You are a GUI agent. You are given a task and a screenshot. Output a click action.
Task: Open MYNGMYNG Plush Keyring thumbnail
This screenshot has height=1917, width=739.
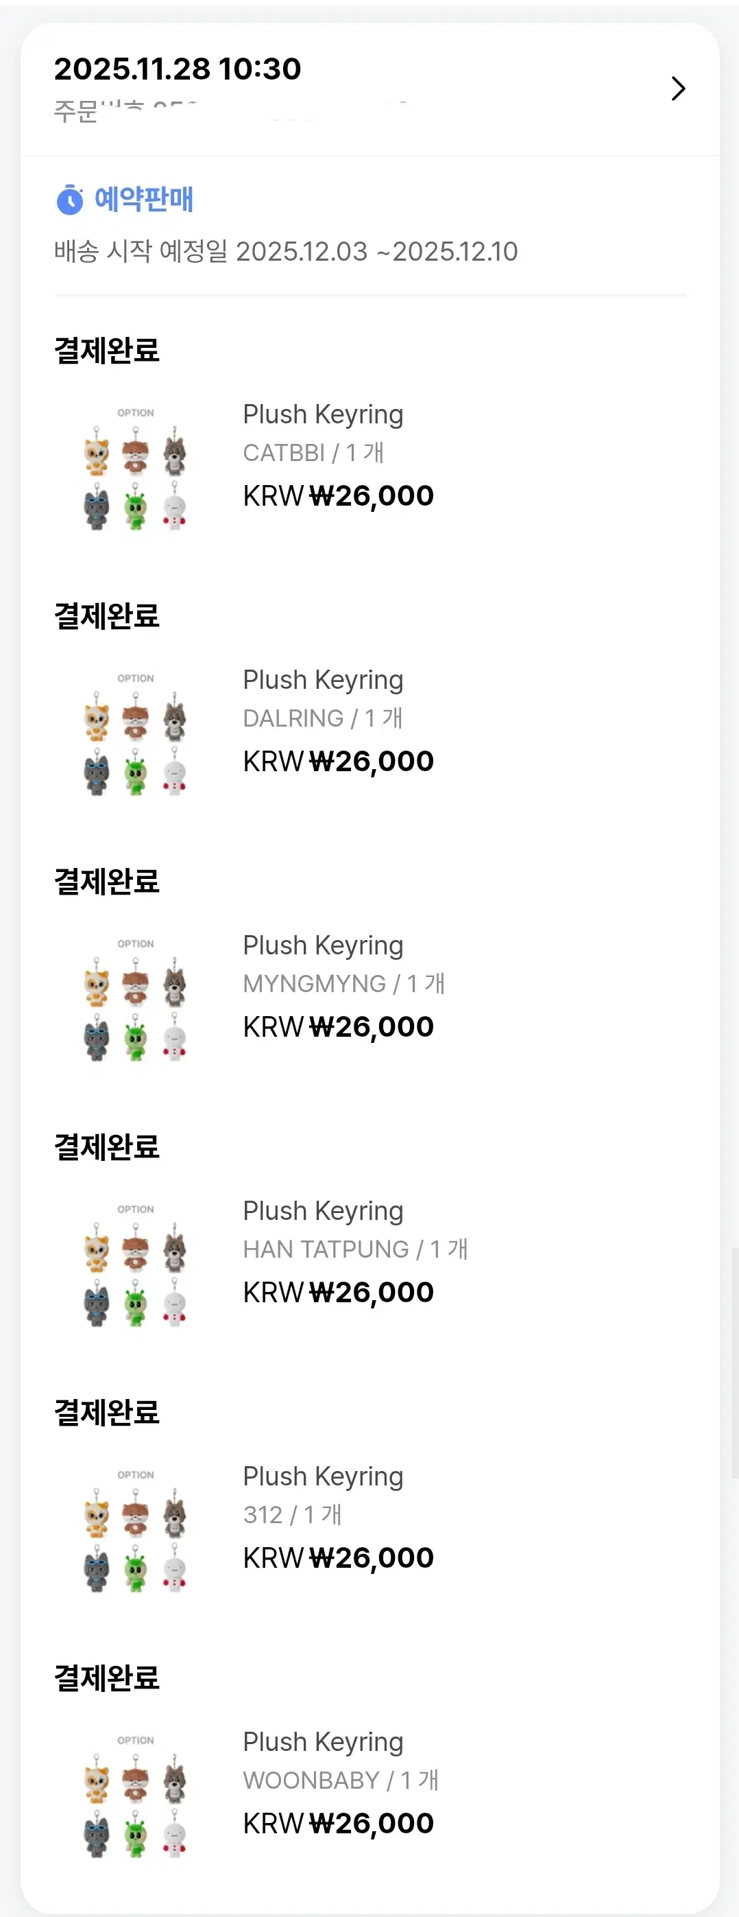(135, 999)
